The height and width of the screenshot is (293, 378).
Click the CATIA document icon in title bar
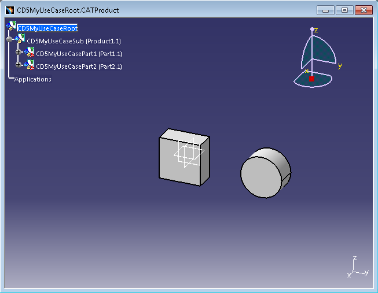click(10, 10)
